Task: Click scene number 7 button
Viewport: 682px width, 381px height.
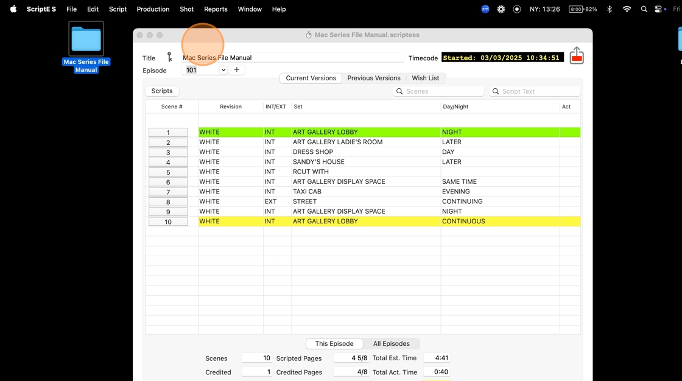Action: click(x=168, y=192)
